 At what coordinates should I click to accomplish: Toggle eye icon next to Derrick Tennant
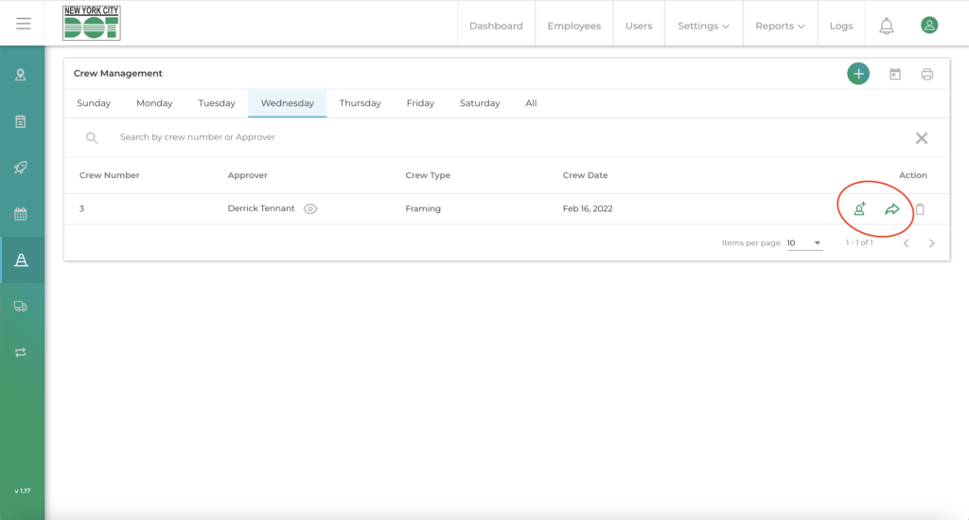pos(310,209)
